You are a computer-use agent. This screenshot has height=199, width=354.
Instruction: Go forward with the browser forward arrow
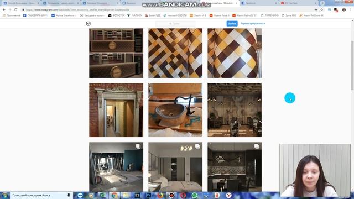point(10,10)
